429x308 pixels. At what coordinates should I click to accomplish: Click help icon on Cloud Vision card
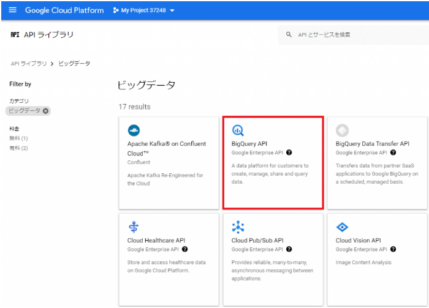pyautogui.click(x=393, y=249)
